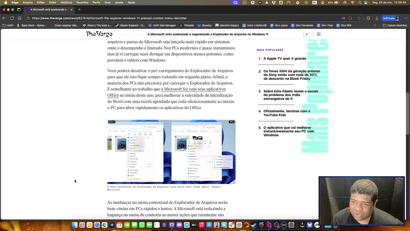The width and height of the screenshot is (410, 231).
Task: Open the Perfis menu
Action: click(96, 3)
